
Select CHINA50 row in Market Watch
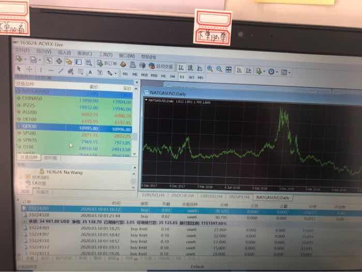[x=74, y=99]
